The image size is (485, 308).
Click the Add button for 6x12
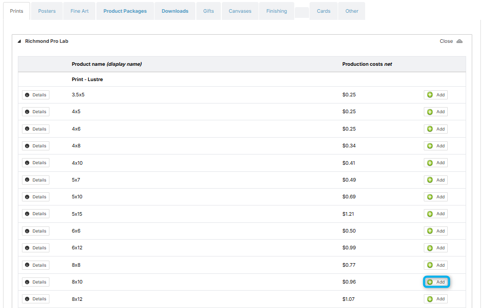(436, 248)
